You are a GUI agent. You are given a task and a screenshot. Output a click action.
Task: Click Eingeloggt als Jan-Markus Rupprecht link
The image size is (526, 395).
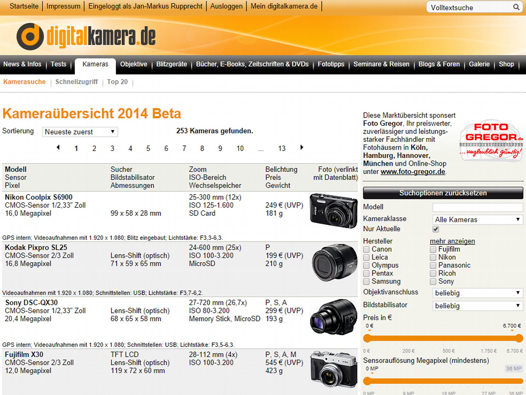145,6
